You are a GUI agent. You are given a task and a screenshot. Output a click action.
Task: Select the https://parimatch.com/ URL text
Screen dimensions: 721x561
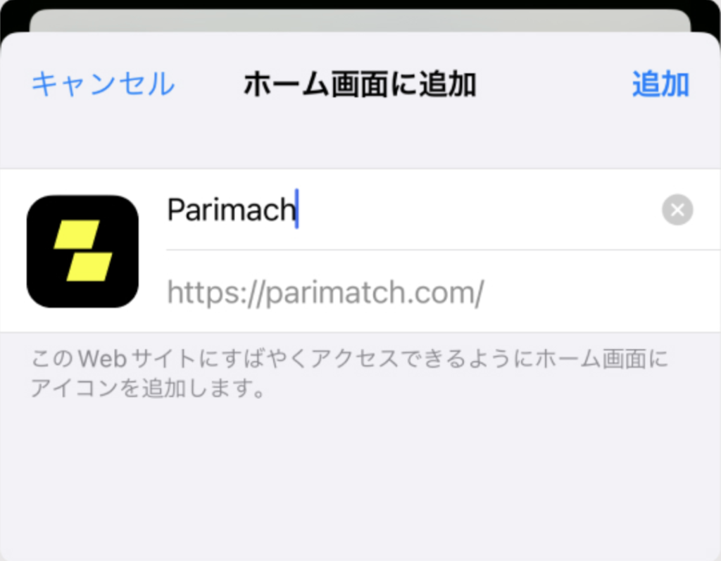pyautogui.click(x=325, y=292)
